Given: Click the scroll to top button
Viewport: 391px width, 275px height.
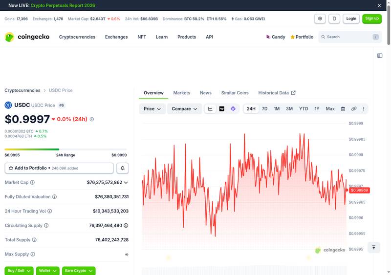Looking at the screenshot, I should click(373, 247).
